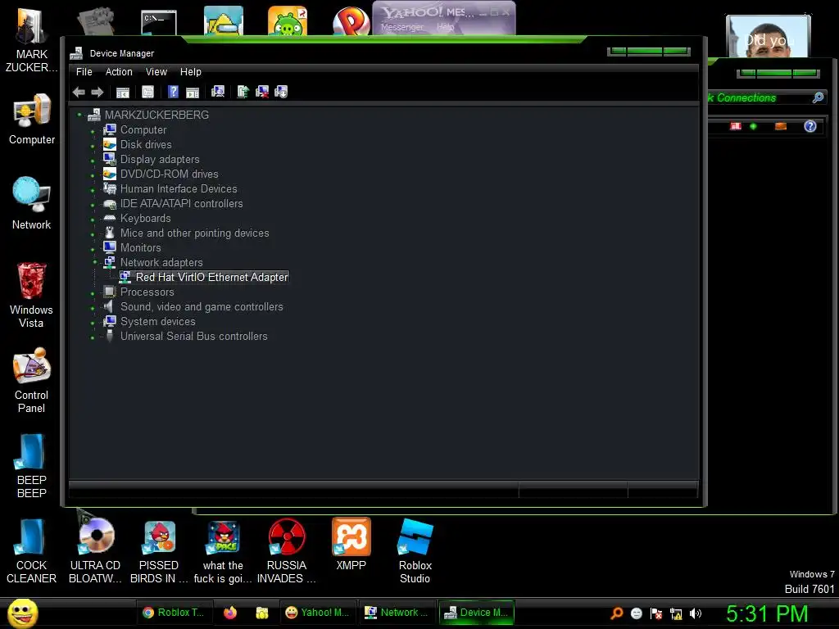
Task: Click the smiley face Start button
Action: (x=22, y=613)
